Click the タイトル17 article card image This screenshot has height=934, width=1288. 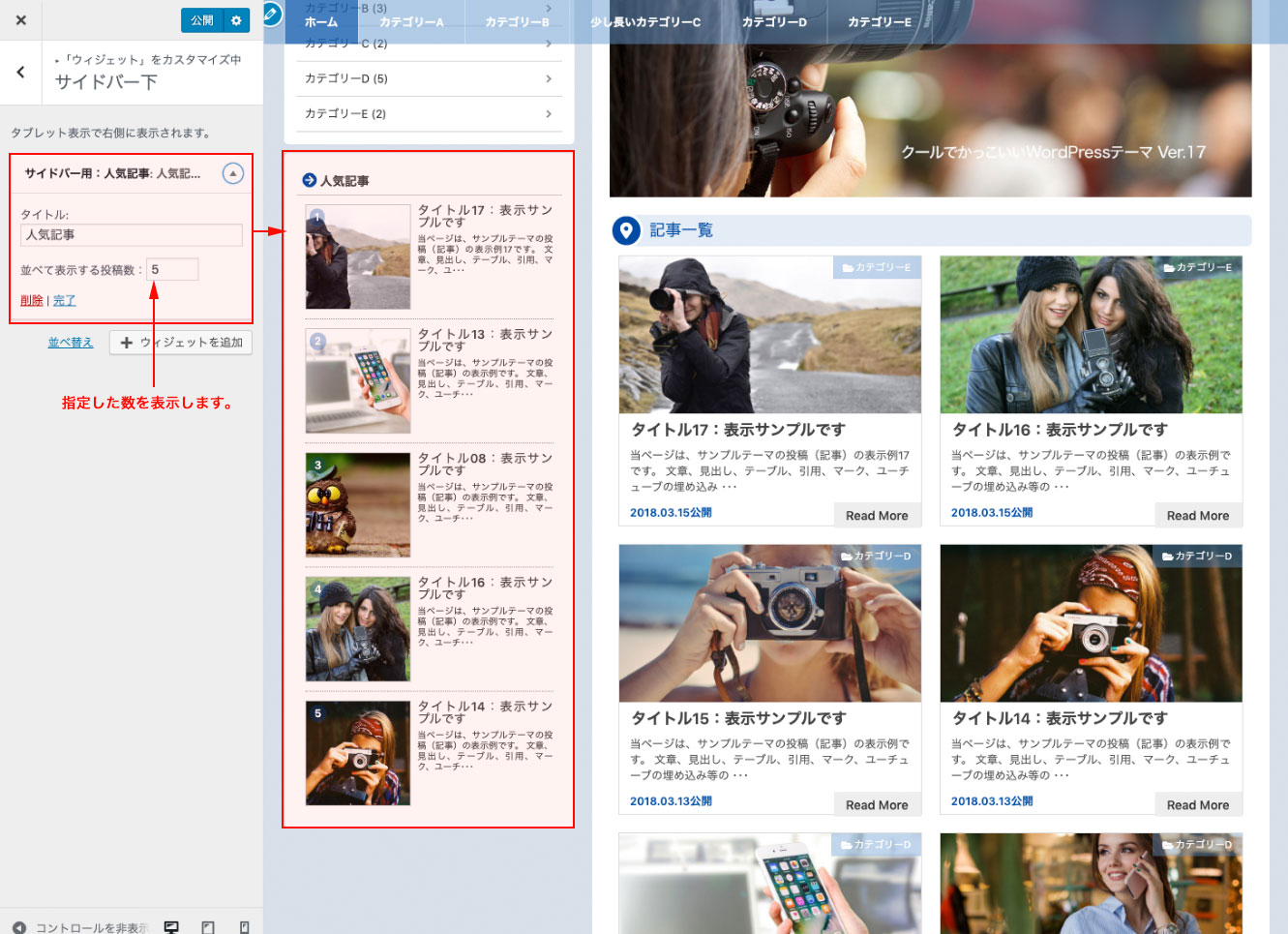[x=770, y=335]
